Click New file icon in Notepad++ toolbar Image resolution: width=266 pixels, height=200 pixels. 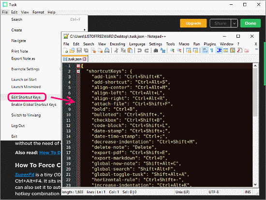pos(65,50)
